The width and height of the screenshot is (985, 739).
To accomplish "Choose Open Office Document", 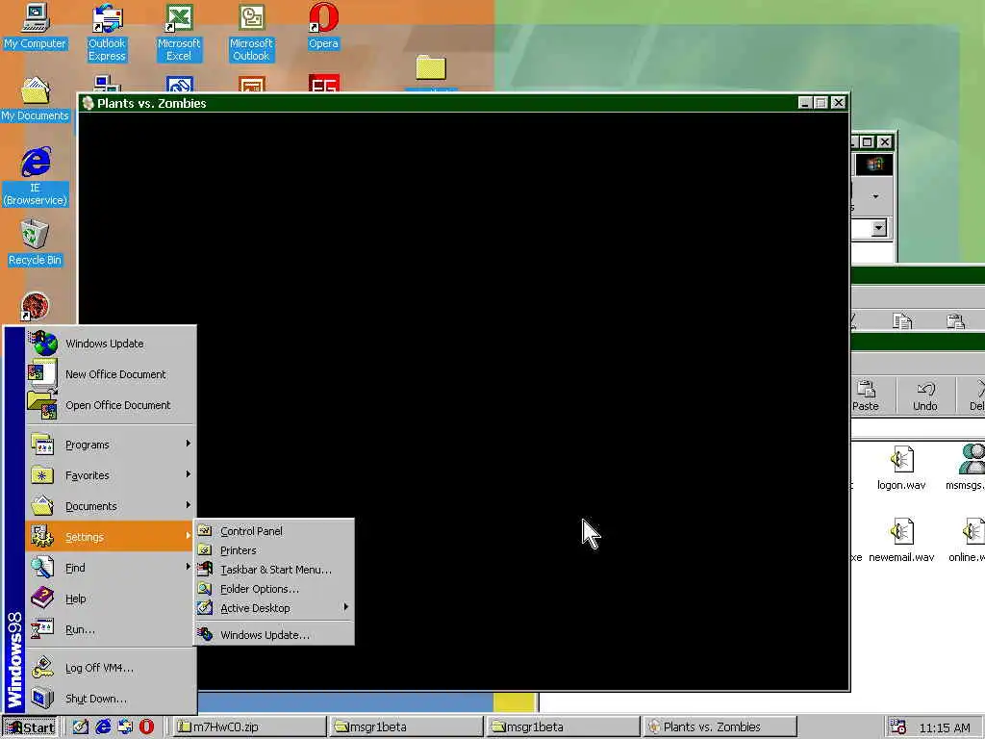I will [111, 405].
